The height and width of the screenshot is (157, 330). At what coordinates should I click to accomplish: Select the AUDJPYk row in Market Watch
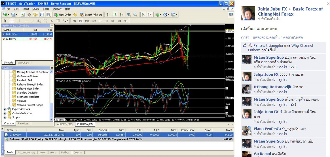[27, 39]
